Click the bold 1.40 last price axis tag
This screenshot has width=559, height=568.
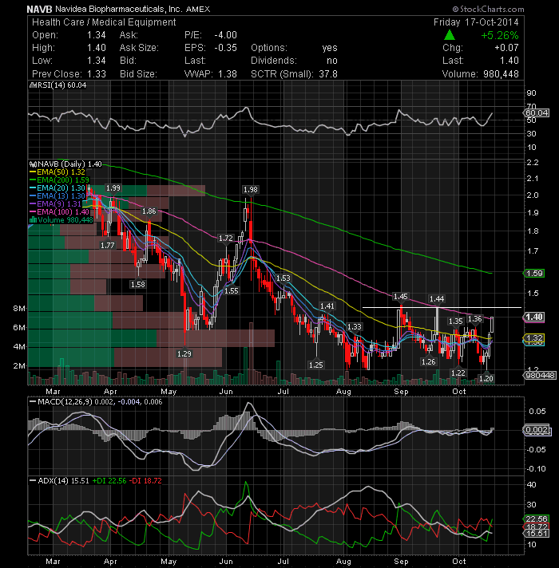pyautogui.click(x=534, y=317)
